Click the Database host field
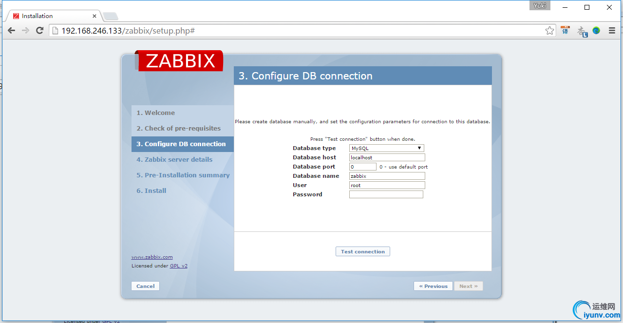The image size is (623, 323). (387, 157)
